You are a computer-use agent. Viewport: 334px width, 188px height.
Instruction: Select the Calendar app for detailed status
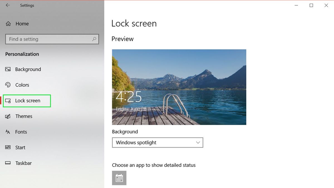[x=119, y=178]
